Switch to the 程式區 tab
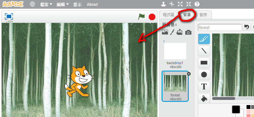The image size is (254, 117). 169,15
